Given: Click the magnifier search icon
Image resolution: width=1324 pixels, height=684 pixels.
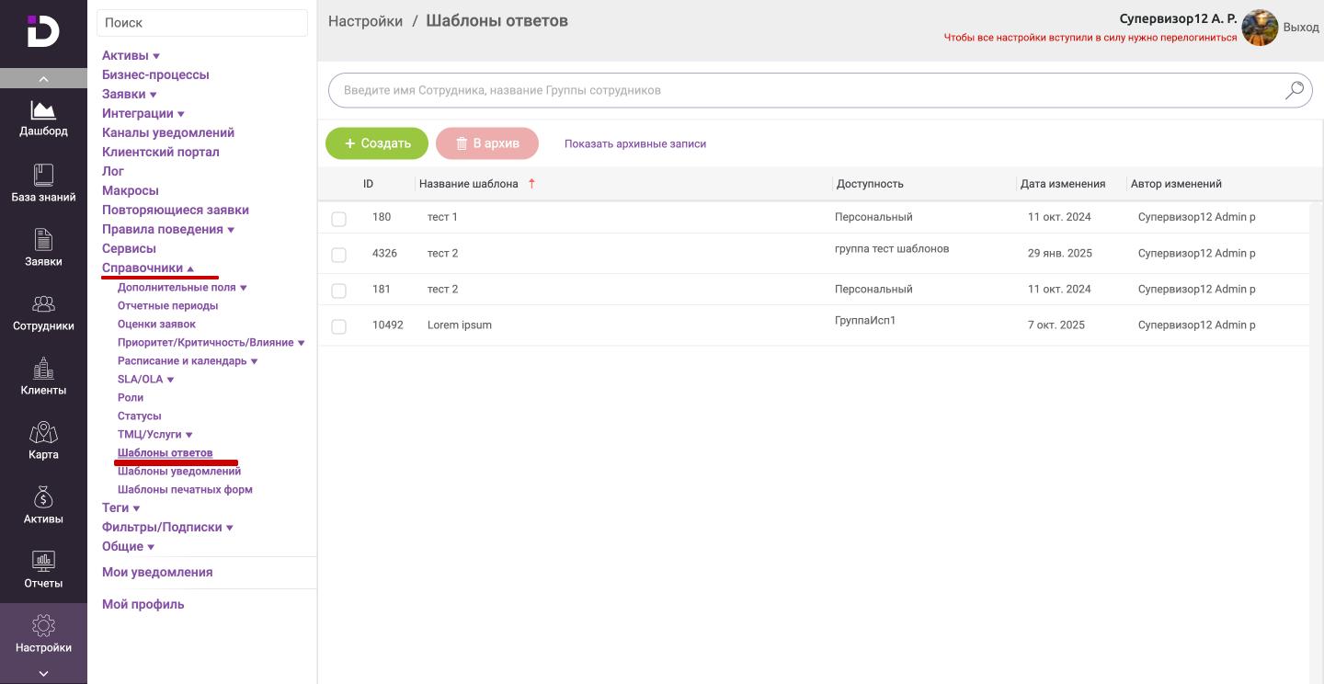Looking at the screenshot, I should (1294, 90).
